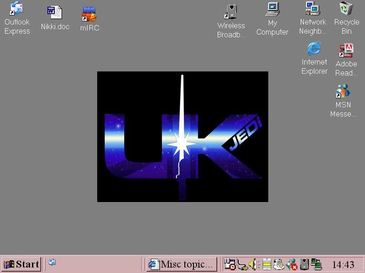Open the volume speaker tray icon
This screenshot has width=365, height=273.
[x=254, y=264]
